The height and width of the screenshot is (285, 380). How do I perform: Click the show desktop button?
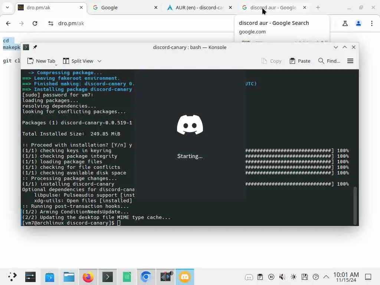pyautogui.click(x=368, y=277)
